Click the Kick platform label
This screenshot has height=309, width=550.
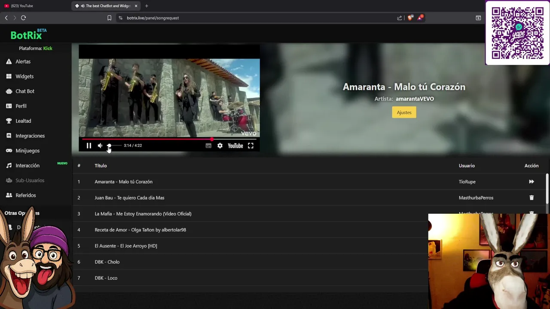[x=48, y=48]
